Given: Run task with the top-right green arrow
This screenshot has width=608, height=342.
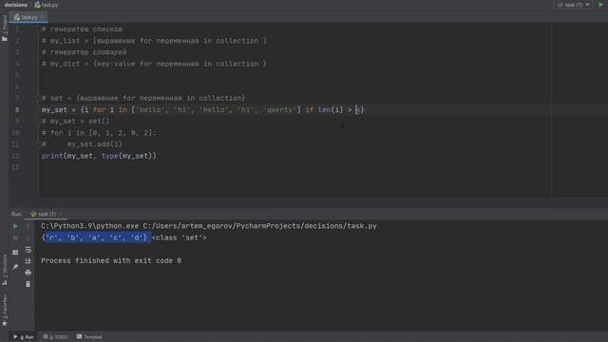Looking at the screenshot, I should 600,5.
